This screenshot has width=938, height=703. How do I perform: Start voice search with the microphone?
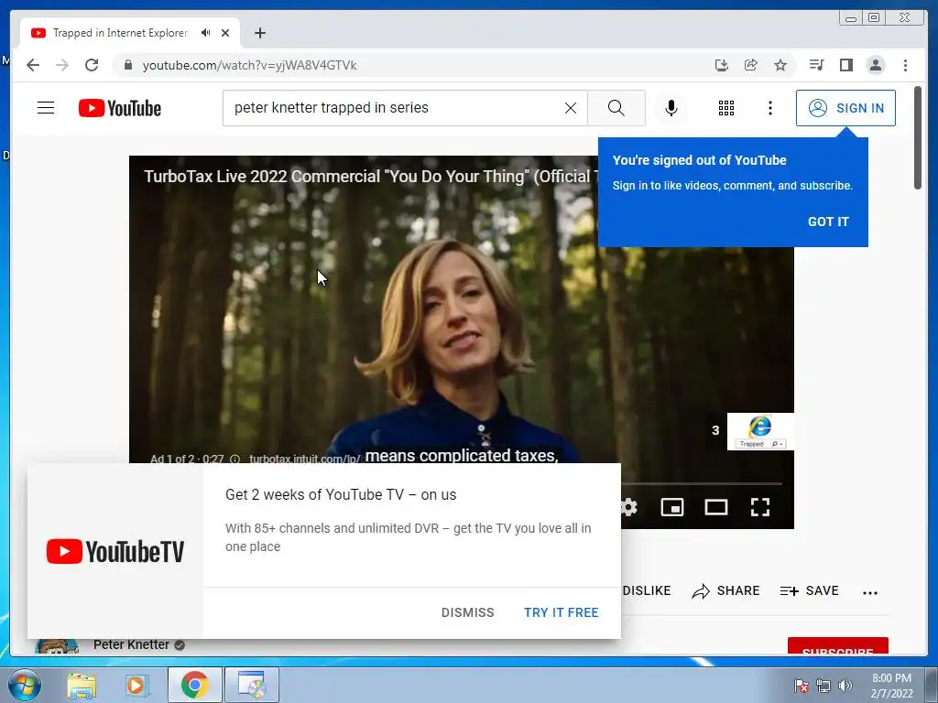[x=671, y=108]
